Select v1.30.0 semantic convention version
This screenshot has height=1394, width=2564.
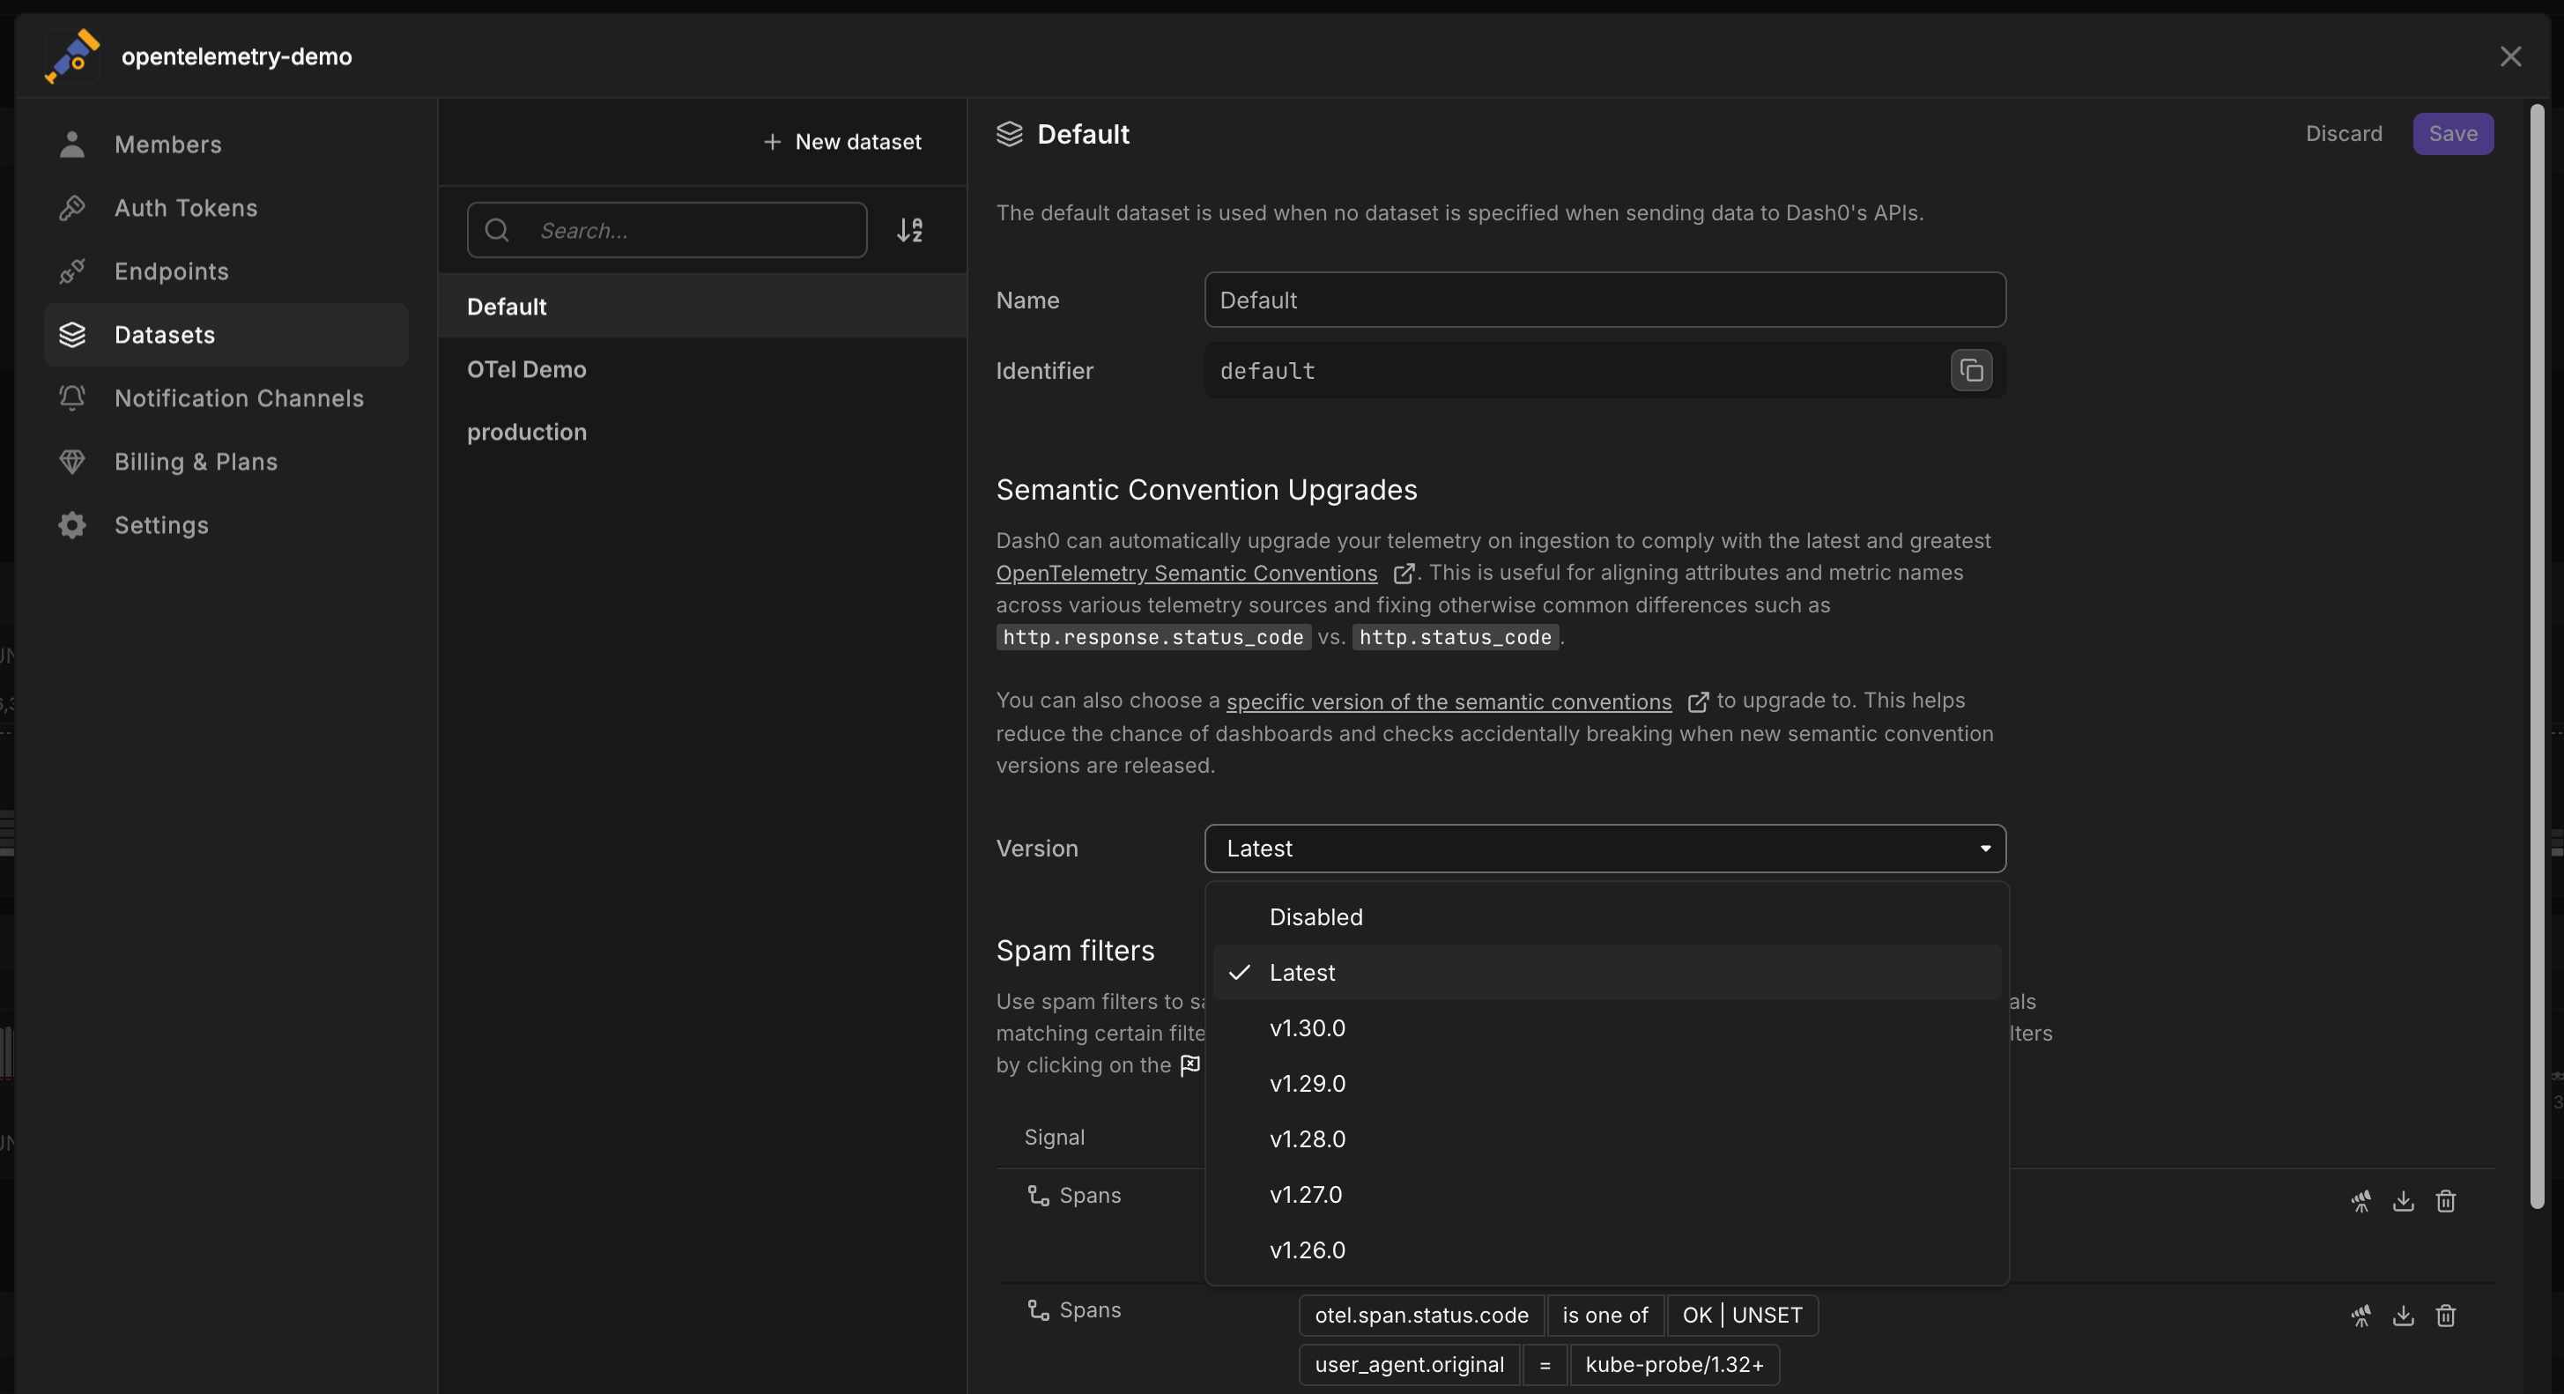(1307, 1028)
